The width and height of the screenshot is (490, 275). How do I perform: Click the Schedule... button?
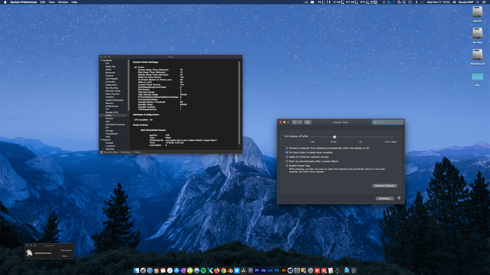[385, 198]
